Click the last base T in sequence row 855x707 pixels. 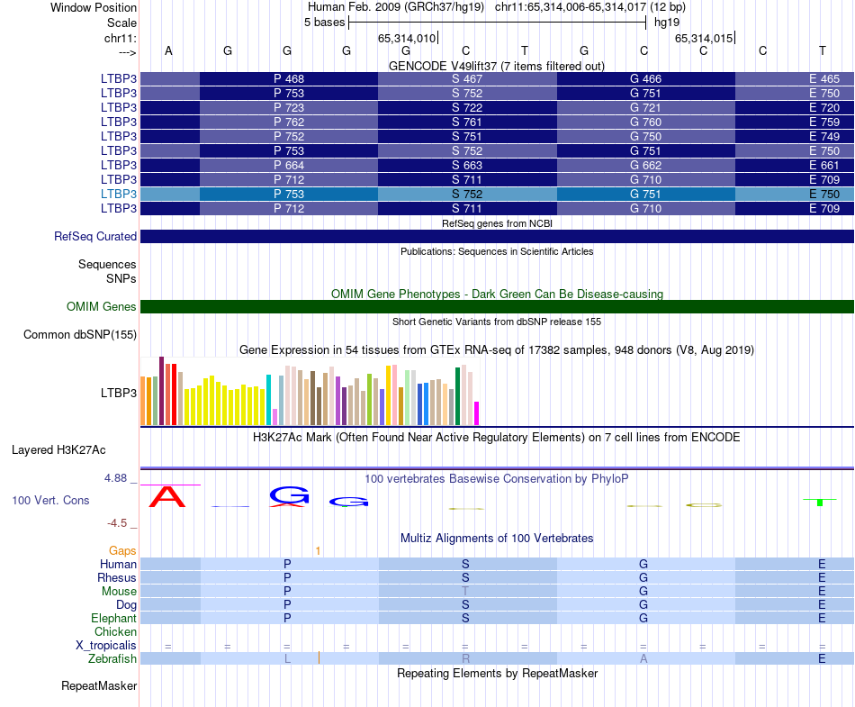tap(823, 50)
